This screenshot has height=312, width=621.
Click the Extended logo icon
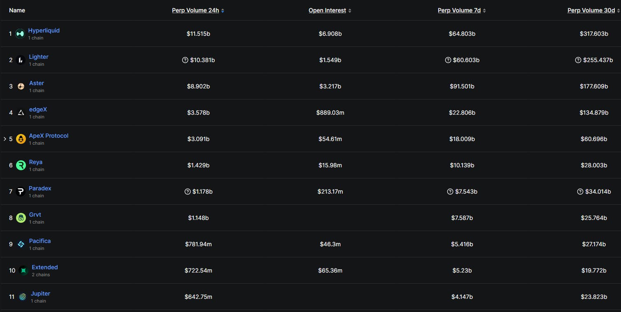pos(23,270)
